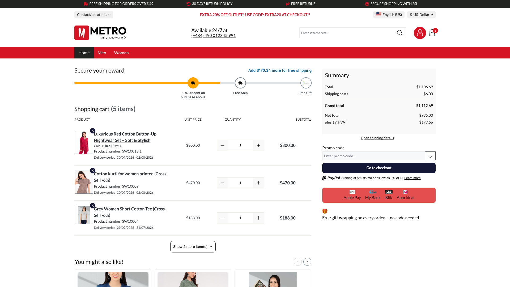Remove the Grey Women Short Tee item

tap(93, 206)
